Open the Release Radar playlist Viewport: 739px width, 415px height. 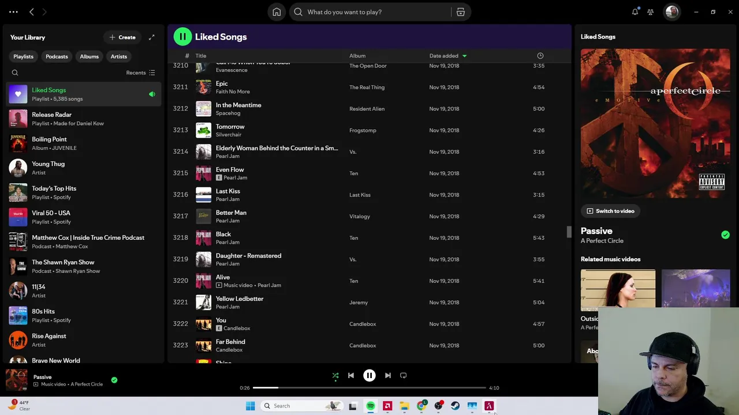tap(83, 119)
